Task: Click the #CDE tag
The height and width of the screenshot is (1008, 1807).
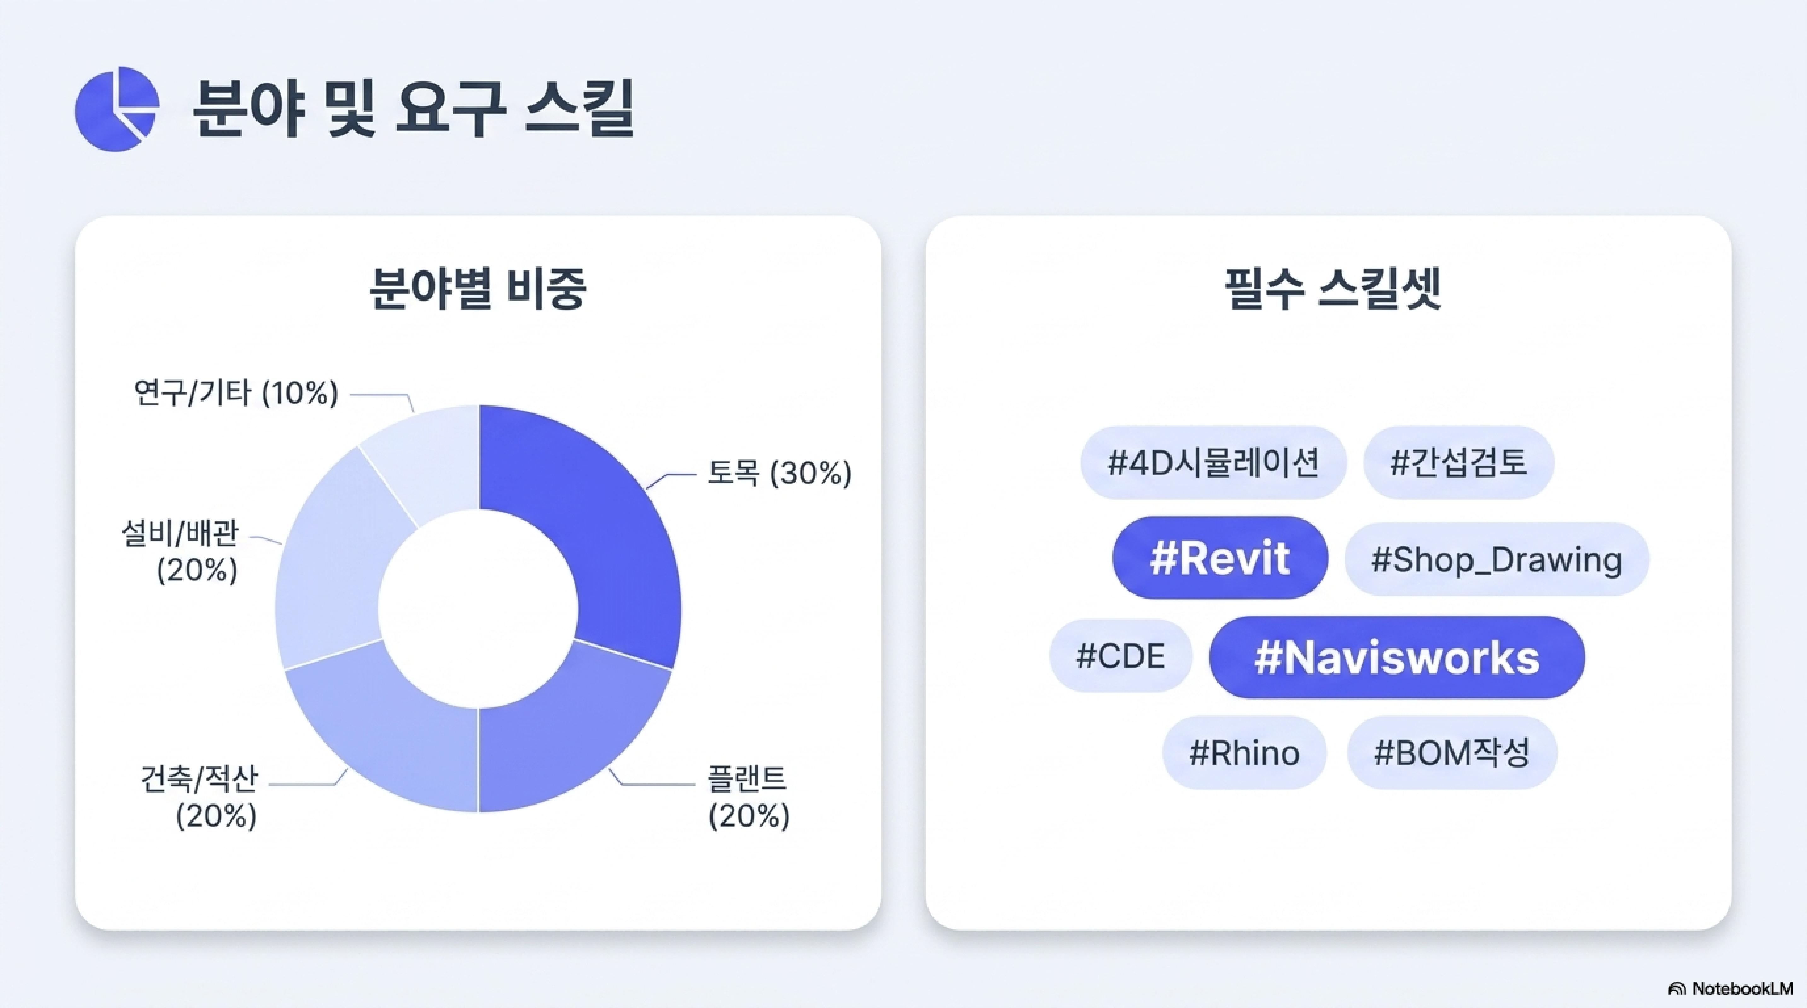Action: click(1120, 656)
